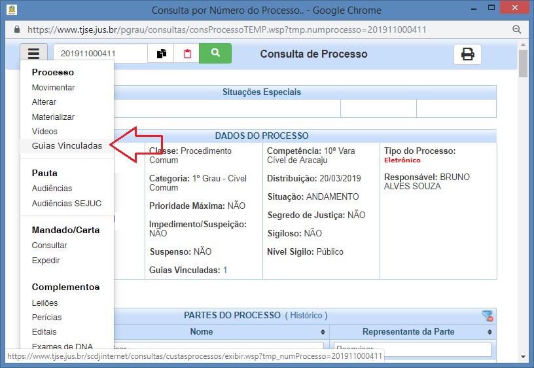Click the process number input field
534x368 pixels.
(x=99, y=54)
